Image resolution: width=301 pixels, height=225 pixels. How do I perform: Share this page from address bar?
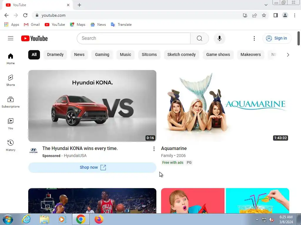point(255,15)
